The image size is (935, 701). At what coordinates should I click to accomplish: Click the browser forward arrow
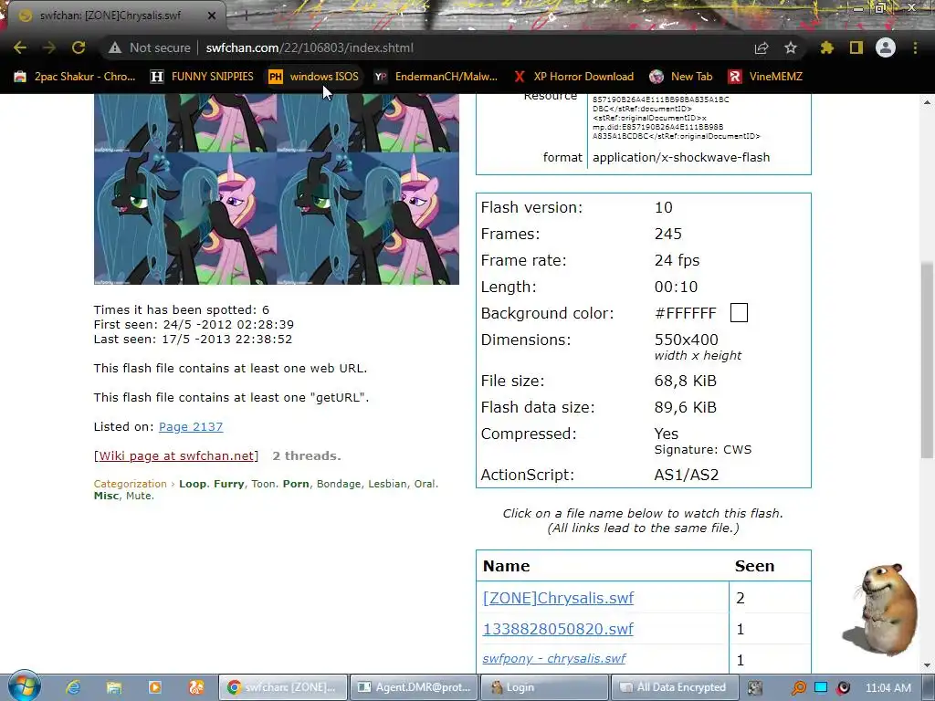(49, 47)
